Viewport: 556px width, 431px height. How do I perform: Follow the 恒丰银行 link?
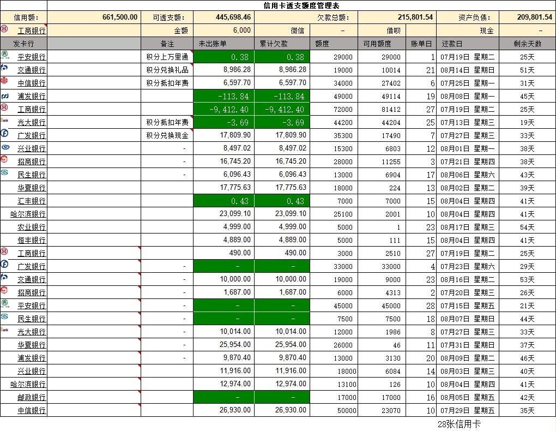tap(32, 241)
